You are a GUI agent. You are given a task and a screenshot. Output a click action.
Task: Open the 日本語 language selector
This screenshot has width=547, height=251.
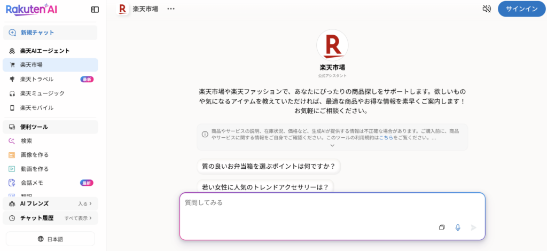pos(50,239)
